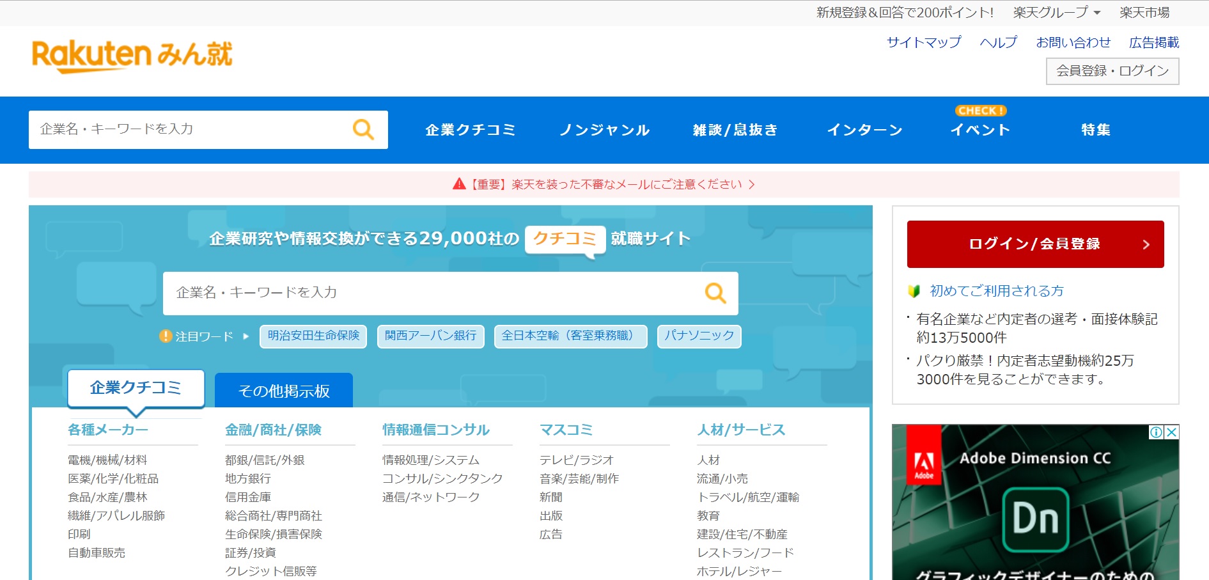Click the 会員登録・ログイン button
The width and height of the screenshot is (1209, 580).
1112,72
